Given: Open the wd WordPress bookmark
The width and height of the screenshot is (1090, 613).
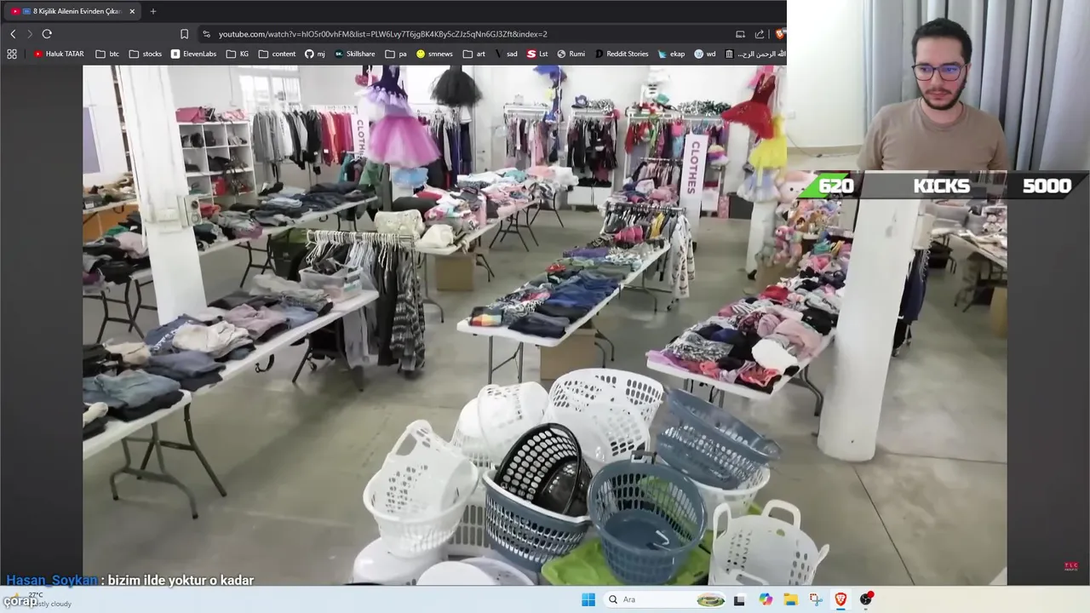Looking at the screenshot, I should 704,54.
